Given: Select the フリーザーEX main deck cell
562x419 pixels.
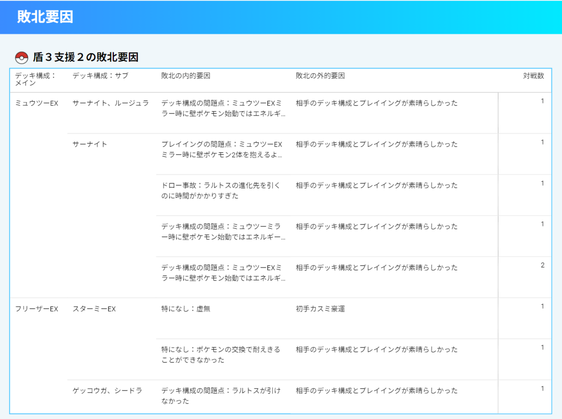Looking at the screenshot, I should point(37,309).
